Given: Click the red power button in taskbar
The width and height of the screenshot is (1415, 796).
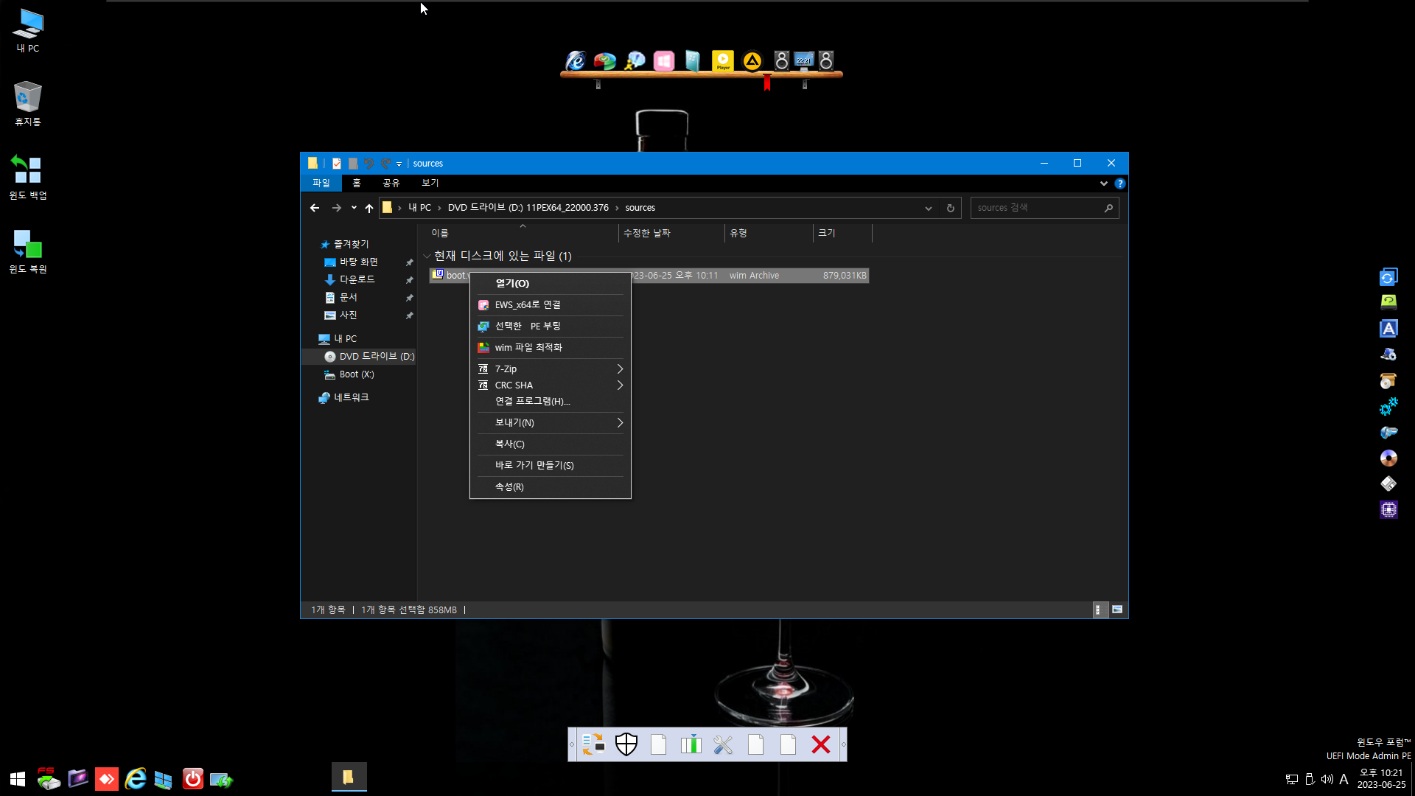Looking at the screenshot, I should 193,779.
